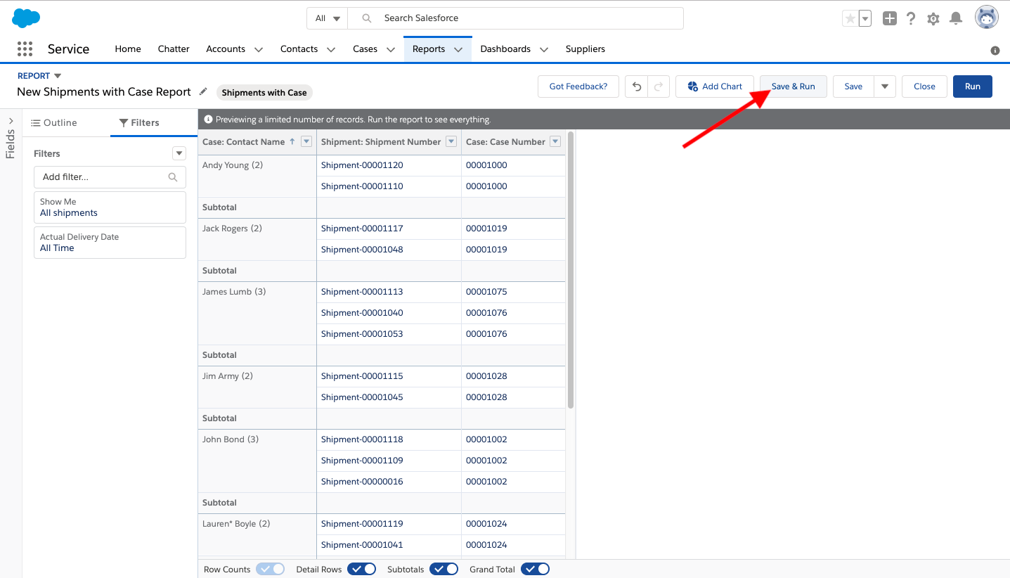Click the info icon in the preview banner
Image resolution: width=1010 pixels, height=578 pixels.
[x=208, y=120]
